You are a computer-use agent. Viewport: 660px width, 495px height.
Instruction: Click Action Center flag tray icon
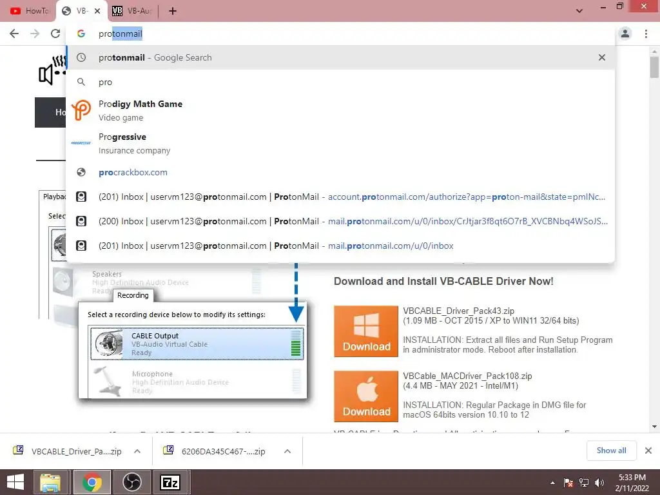tap(568, 483)
